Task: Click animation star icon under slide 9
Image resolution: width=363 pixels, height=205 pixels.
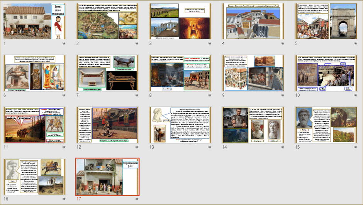Action: click(x=283, y=95)
